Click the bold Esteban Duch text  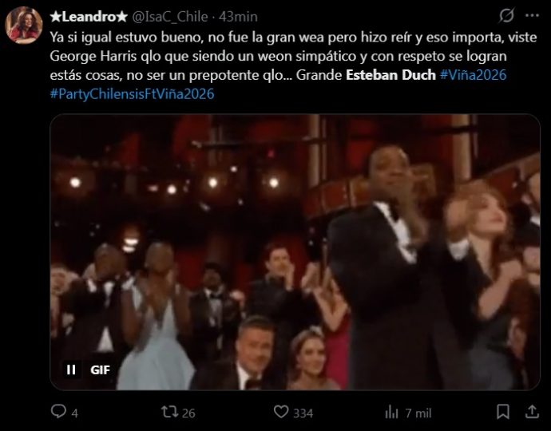coord(390,75)
